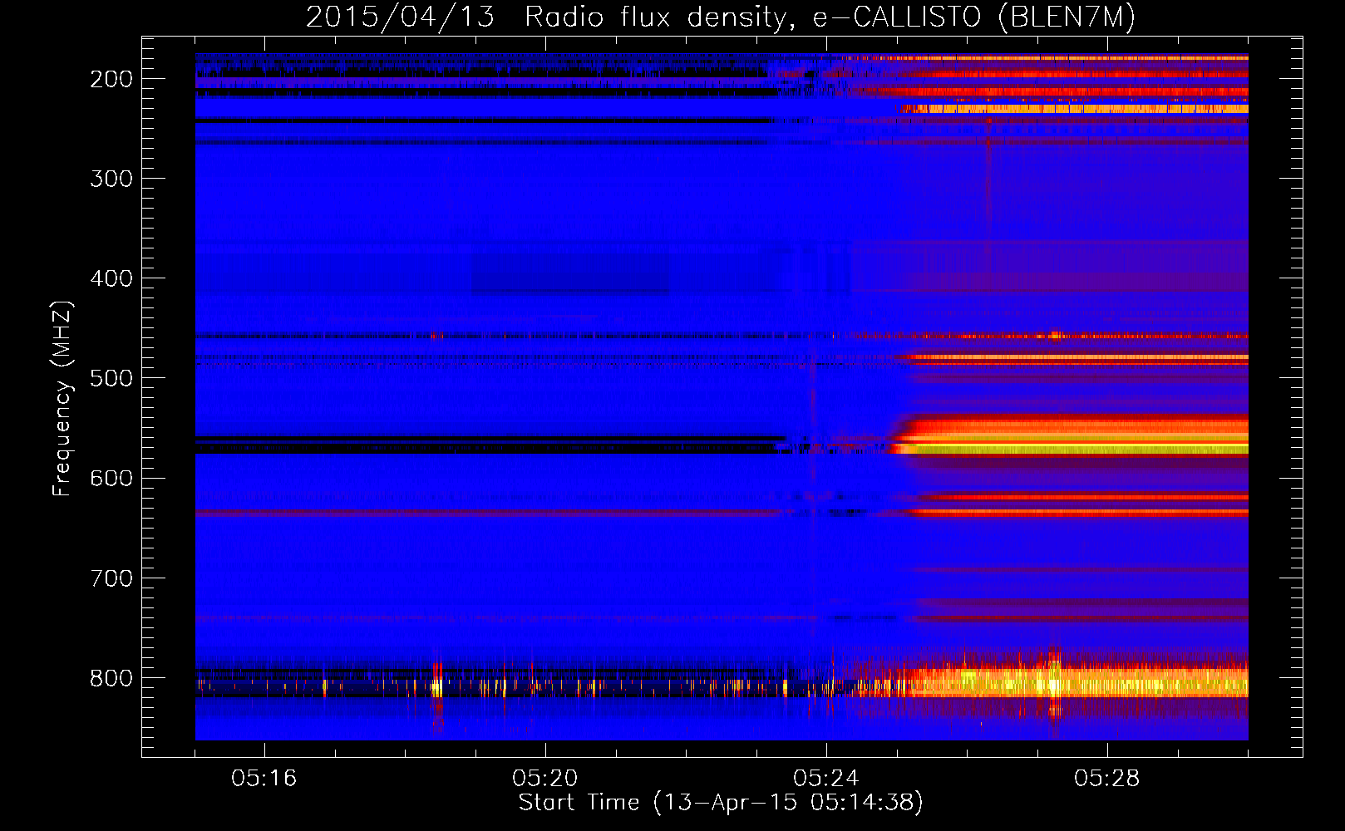Click the plot title "Radio flux density, e-CALLISTO (BLEN7M)"
Viewport: 1345px width, 831px height.
(x=829, y=17)
